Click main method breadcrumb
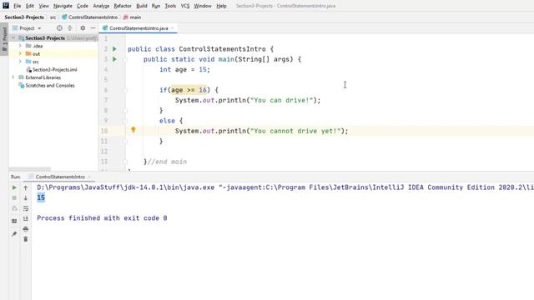 point(132,17)
